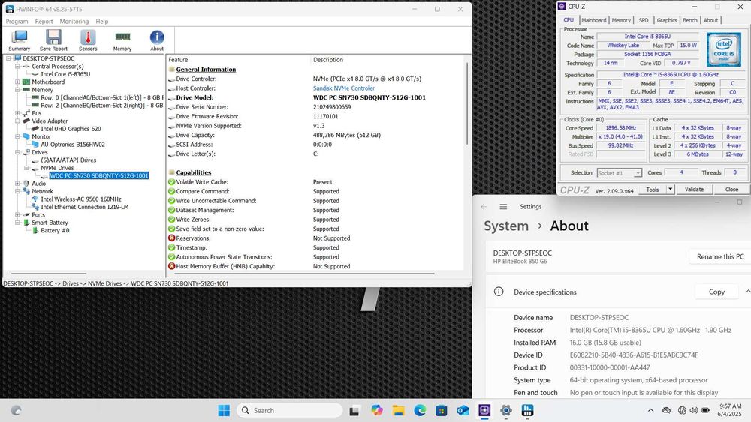Open Microsoft Store from the taskbar
751x422 pixels.
tap(441, 410)
